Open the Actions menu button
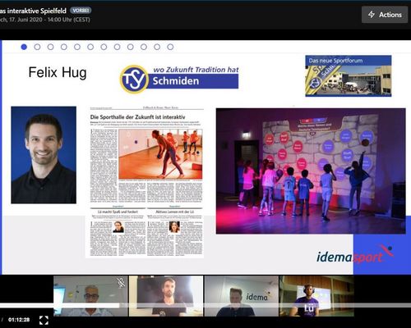 [385, 15]
